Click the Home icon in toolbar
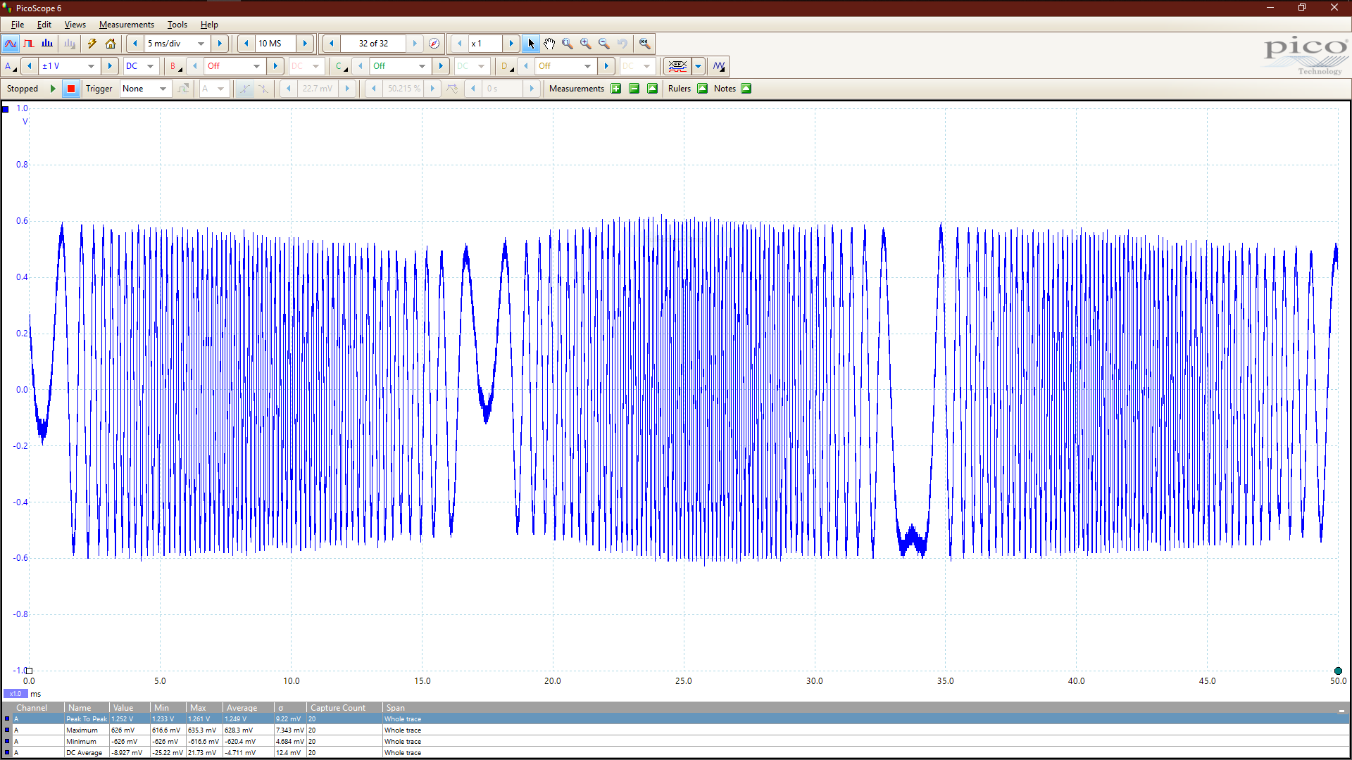 pyautogui.click(x=111, y=44)
